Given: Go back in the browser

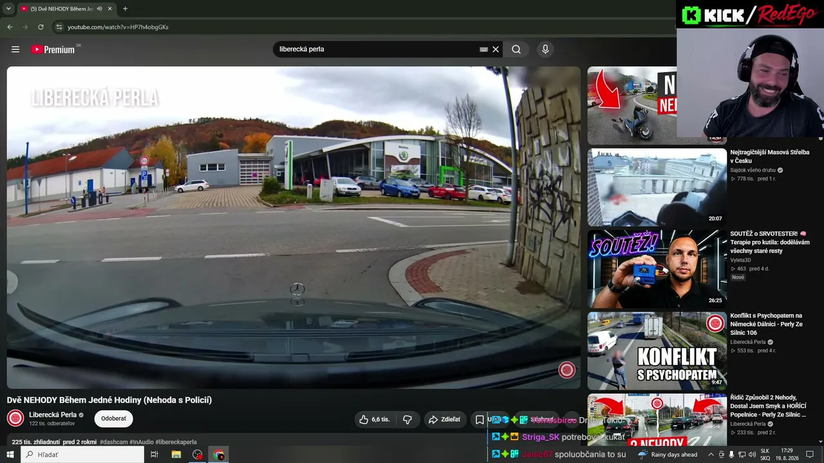Looking at the screenshot, I should (10, 27).
